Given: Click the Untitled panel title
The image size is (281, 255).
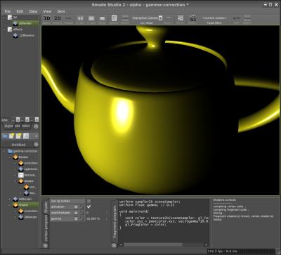Looking at the screenshot, I should (x=18, y=145).
